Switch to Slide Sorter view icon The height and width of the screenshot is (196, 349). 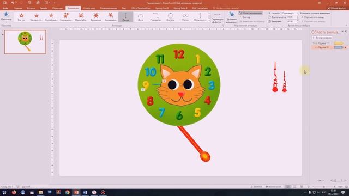click(x=294, y=187)
